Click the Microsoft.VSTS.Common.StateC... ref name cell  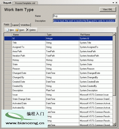pyautogui.click(x=96, y=99)
